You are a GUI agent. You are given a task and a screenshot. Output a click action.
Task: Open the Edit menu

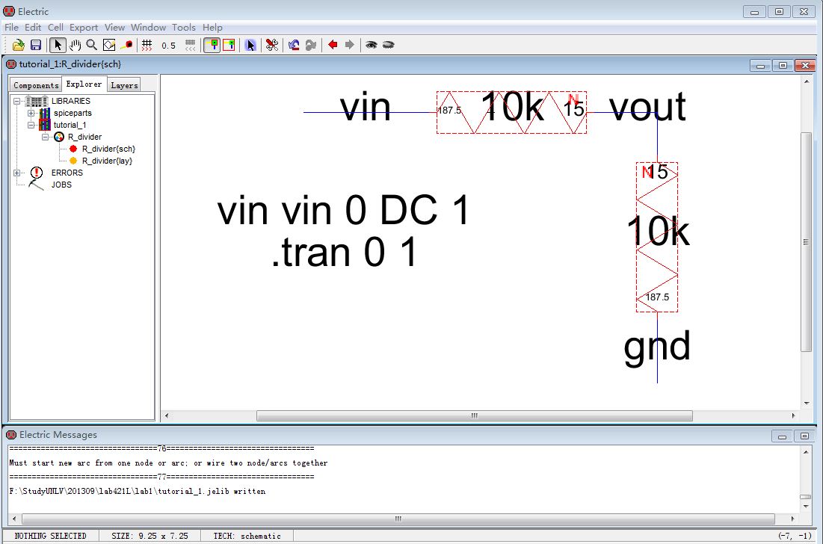coord(33,28)
